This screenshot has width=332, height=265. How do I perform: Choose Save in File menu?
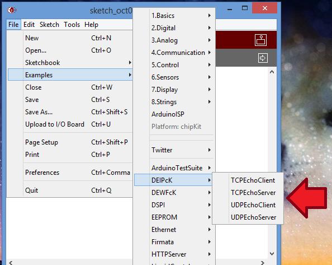[x=70, y=100]
